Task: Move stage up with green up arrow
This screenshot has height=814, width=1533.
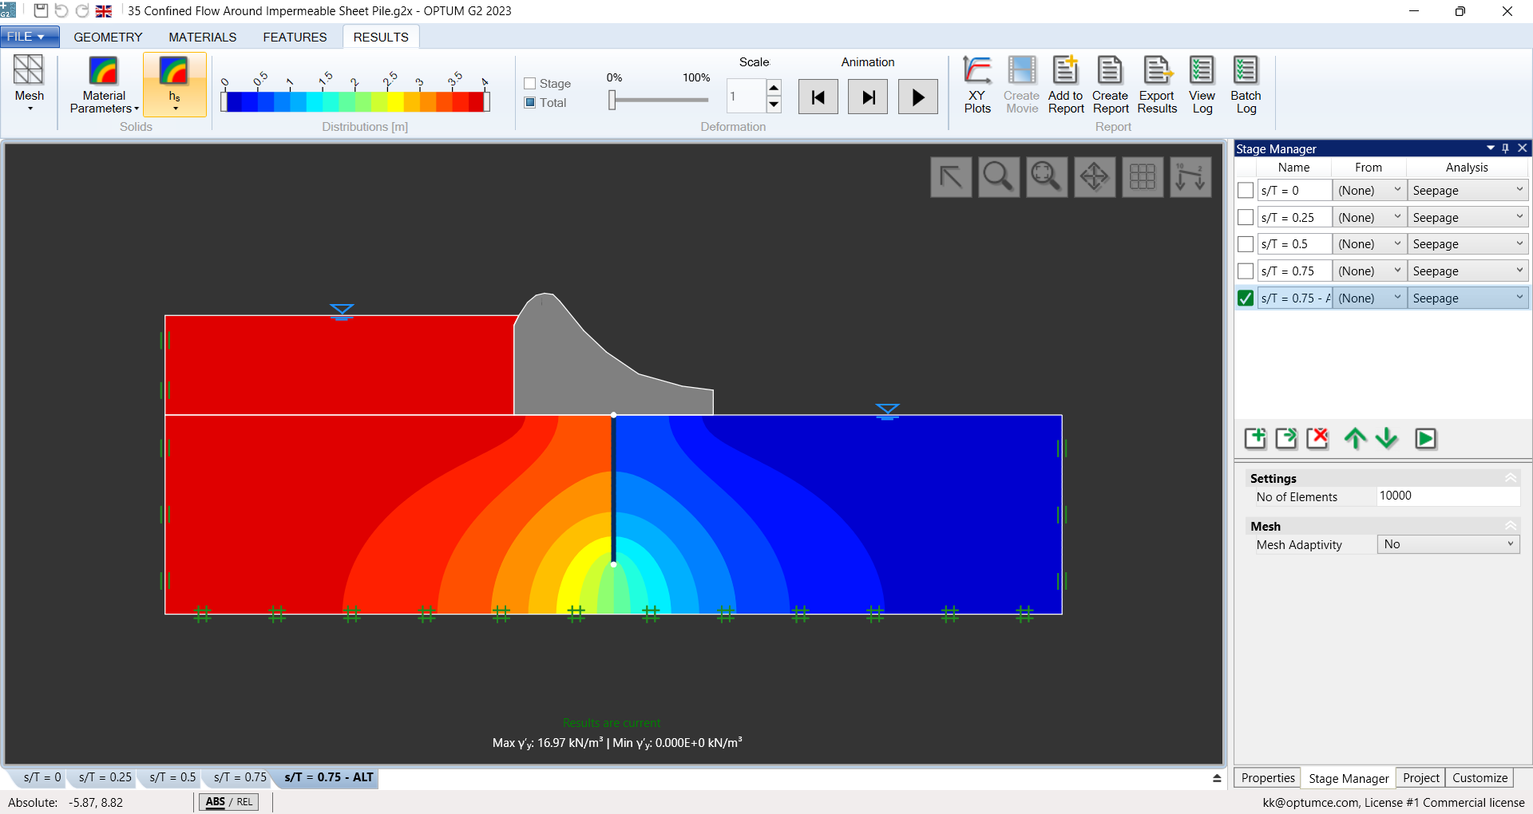Action: click(x=1355, y=438)
